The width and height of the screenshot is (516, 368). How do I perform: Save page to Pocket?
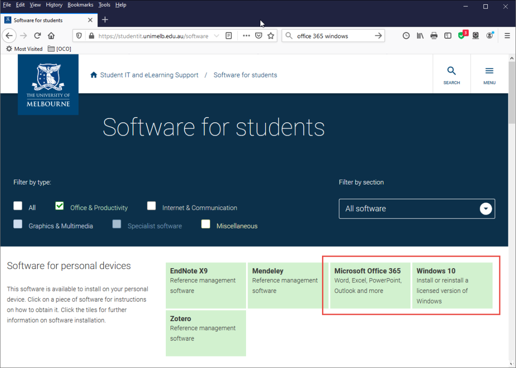pyautogui.click(x=258, y=36)
